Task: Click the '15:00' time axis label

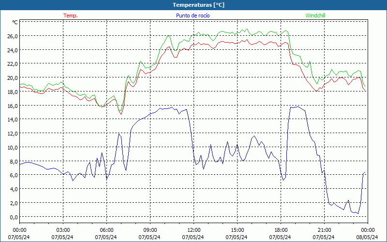Action: pyautogui.click(x=237, y=230)
